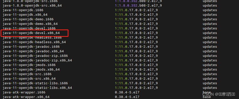Click package java-11-openjdk-jmods.i686

tap(29, 65)
